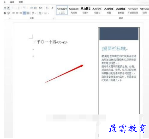Open the Asian layout dropdown arrow
Image resolution: width=149 pixels, height=139 pixels.
point(43,8)
